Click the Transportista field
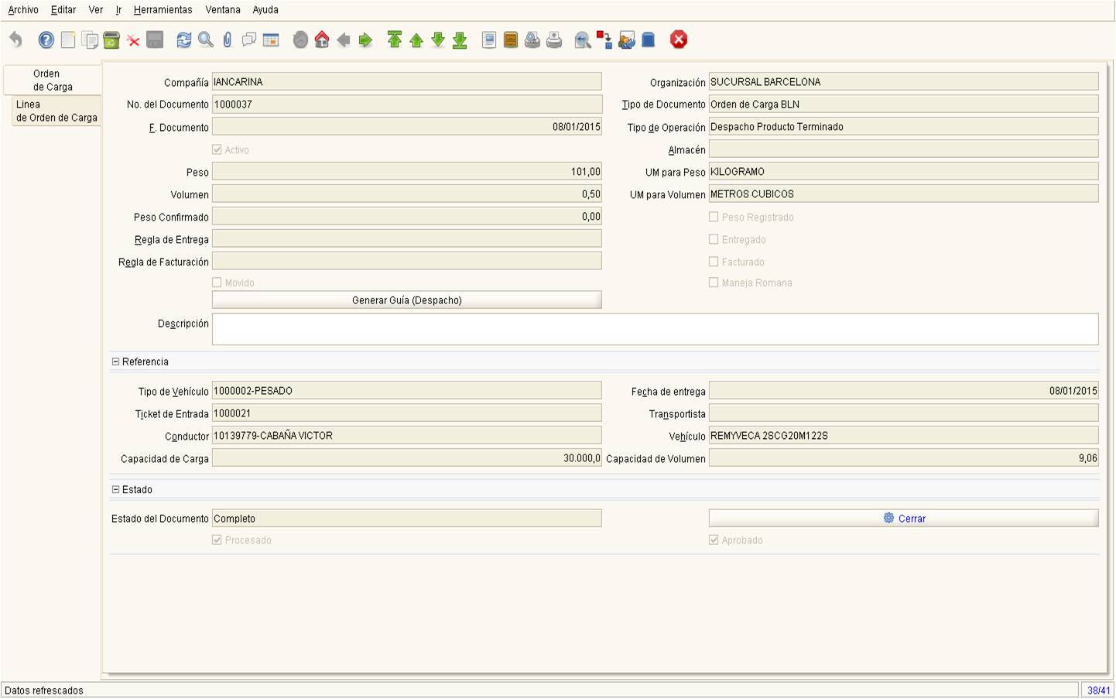 point(904,413)
